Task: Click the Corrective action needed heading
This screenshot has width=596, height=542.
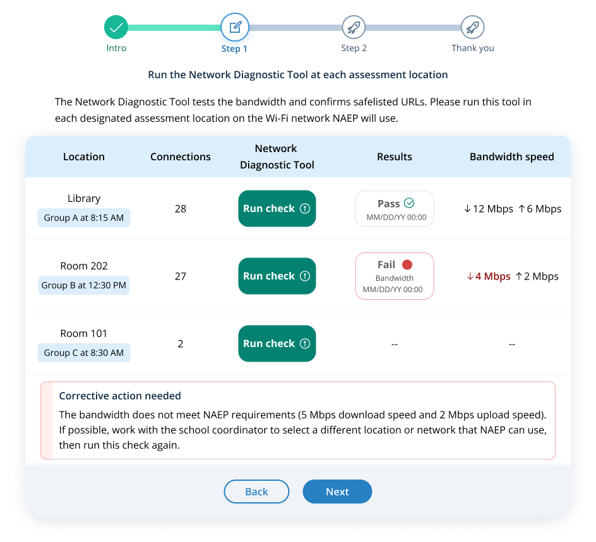Action: (120, 396)
